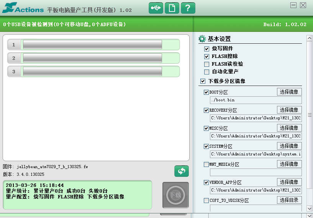Minimize the window

point(293,5)
